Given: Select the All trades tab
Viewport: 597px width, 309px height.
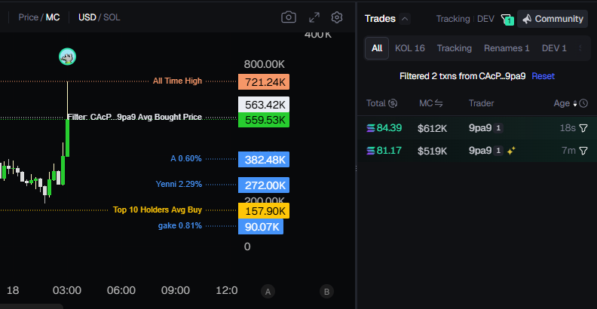Looking at the screenshot, I should (x=377, y=48).
